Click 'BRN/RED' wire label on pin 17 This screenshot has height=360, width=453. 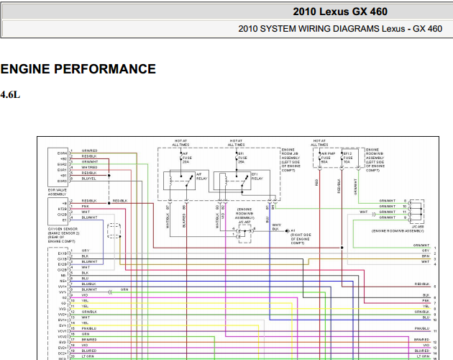pos(89,339)
